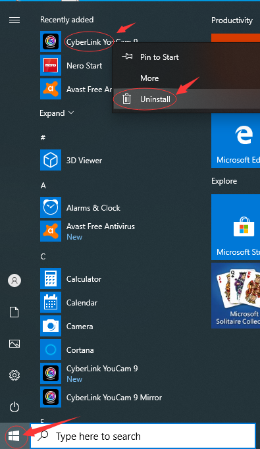
Task: Open Microsoft Solitaire Collection tile
Action: [236, 296]
